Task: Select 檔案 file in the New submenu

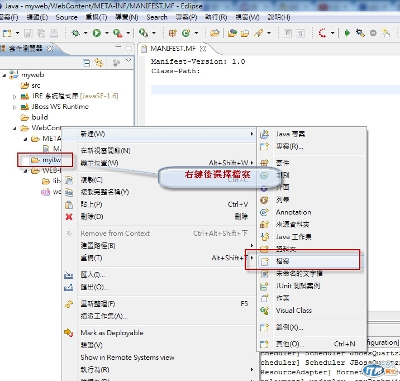Action: point(312,261)
